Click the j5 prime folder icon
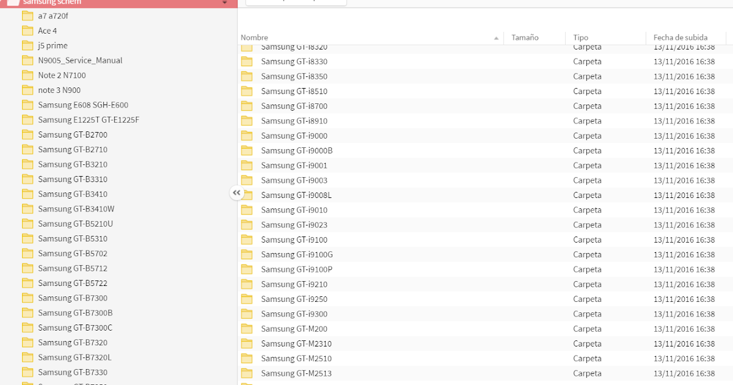This screenshot has width=733, height=385. pos(27,45)
